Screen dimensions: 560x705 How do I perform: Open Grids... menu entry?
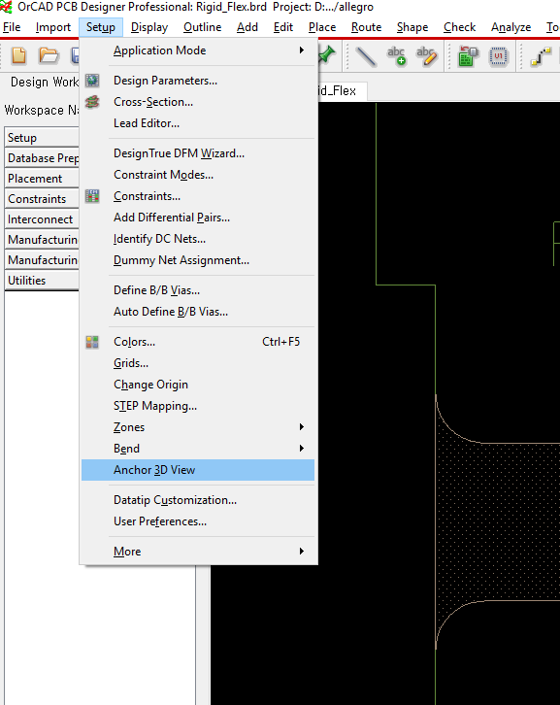tap(198, 363)
